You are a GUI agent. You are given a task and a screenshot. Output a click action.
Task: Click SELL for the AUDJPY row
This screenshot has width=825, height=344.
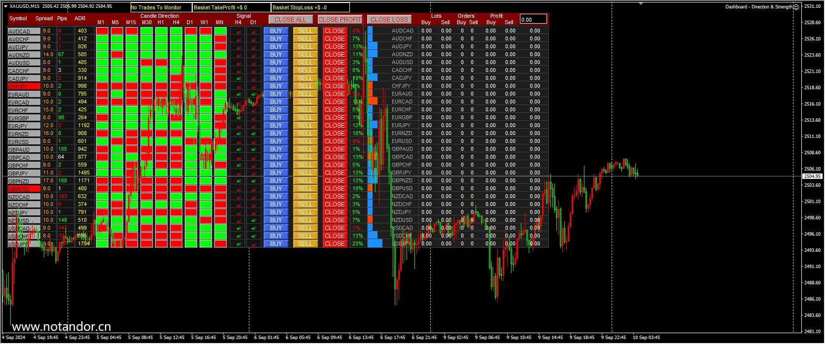305,46
